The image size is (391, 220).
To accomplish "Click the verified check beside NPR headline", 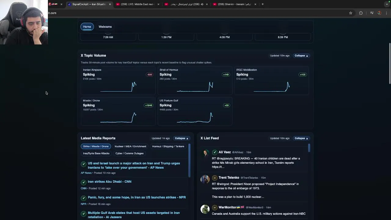I will point(83,198).
